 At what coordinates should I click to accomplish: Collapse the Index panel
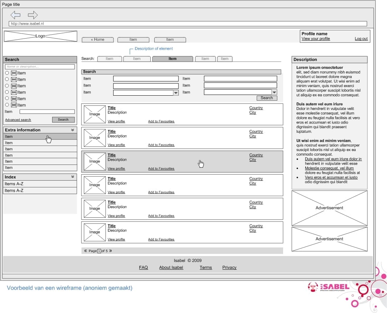tap(72, 177)
